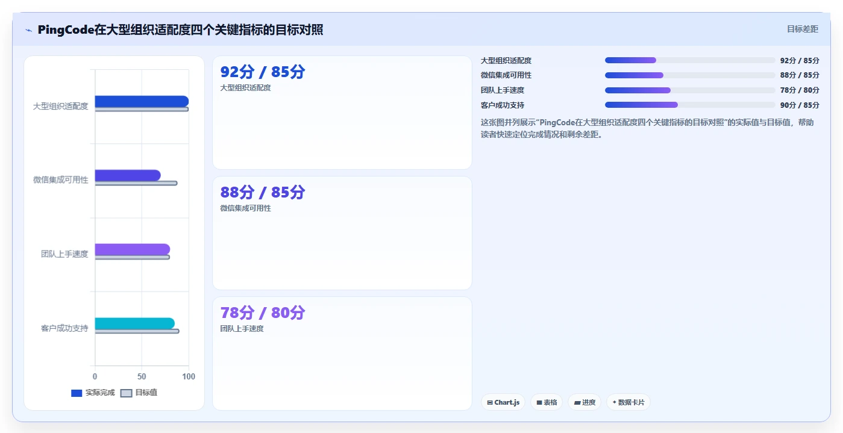Image resolution: width=843 pixels, height=433 pixels.
Task: Select the 进度 tag
Action: 584,402
